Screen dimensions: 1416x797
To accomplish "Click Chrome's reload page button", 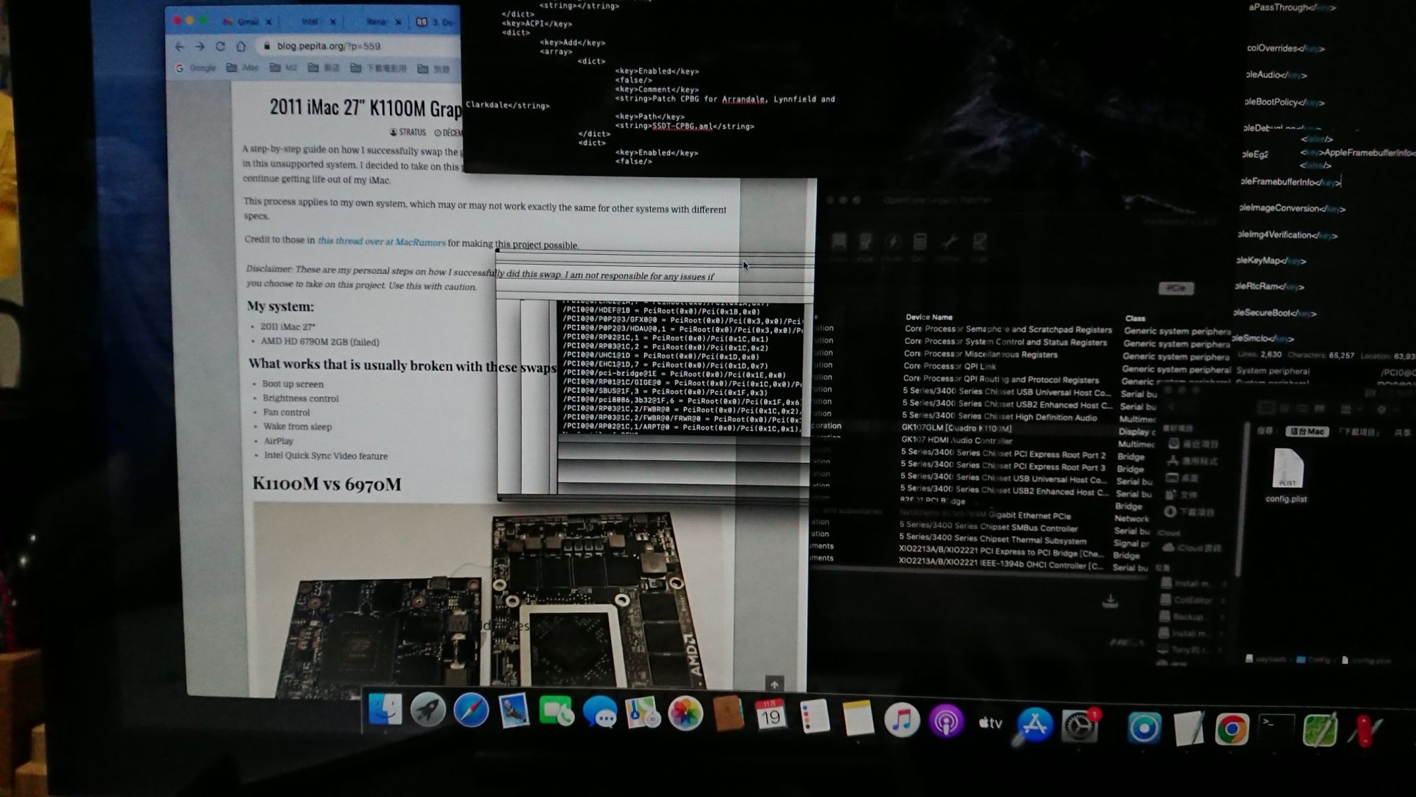I will coord(220,46).
